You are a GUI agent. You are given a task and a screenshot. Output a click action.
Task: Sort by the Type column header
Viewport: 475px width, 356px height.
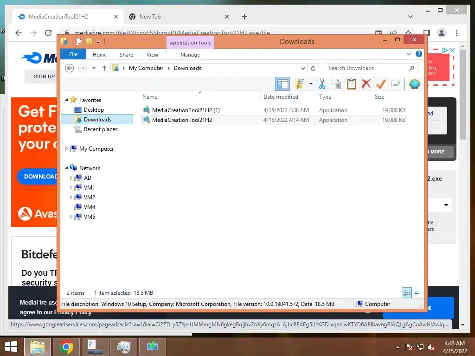[344, 96]
